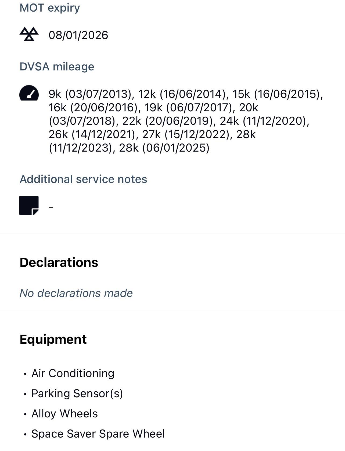Click the MOT expiry date 08/01/2026
Screen dimensions: 345x451
78,35
